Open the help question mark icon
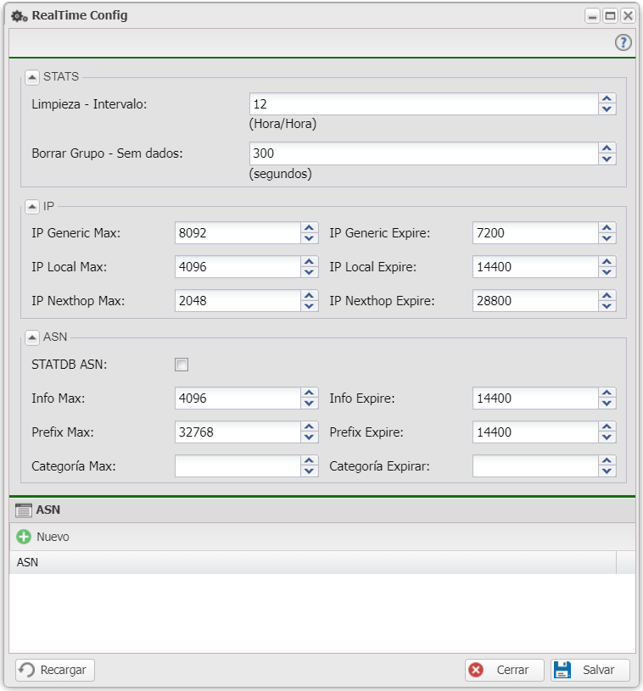 pos(623,42)
